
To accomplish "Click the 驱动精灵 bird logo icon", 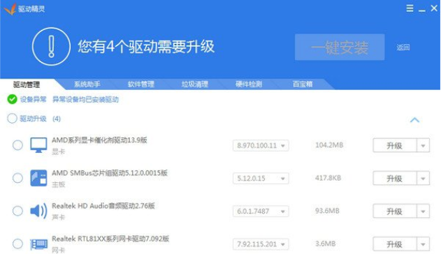I will tap(10, 8).
